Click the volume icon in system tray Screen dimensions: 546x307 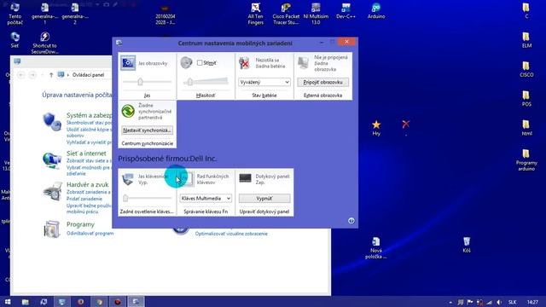click(499, 302)
